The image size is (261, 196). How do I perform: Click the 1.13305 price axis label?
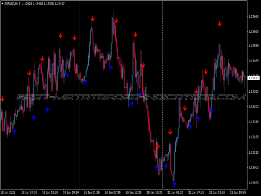pos(254,107)
